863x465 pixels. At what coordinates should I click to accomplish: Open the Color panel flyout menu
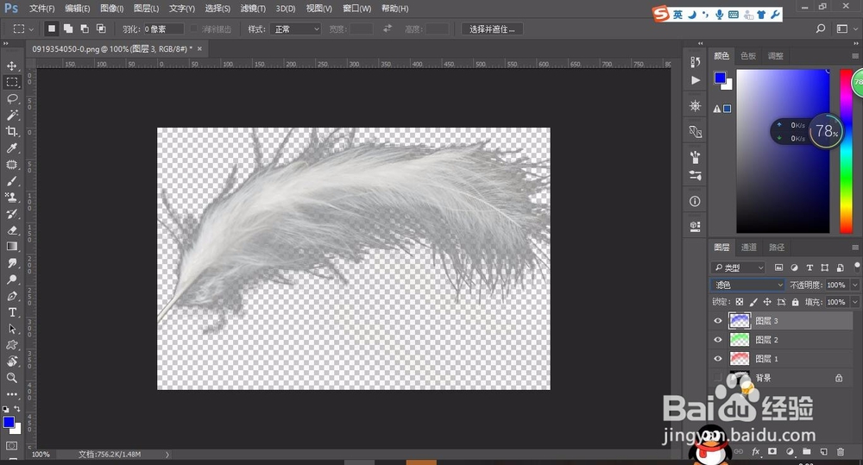[854, 55]
